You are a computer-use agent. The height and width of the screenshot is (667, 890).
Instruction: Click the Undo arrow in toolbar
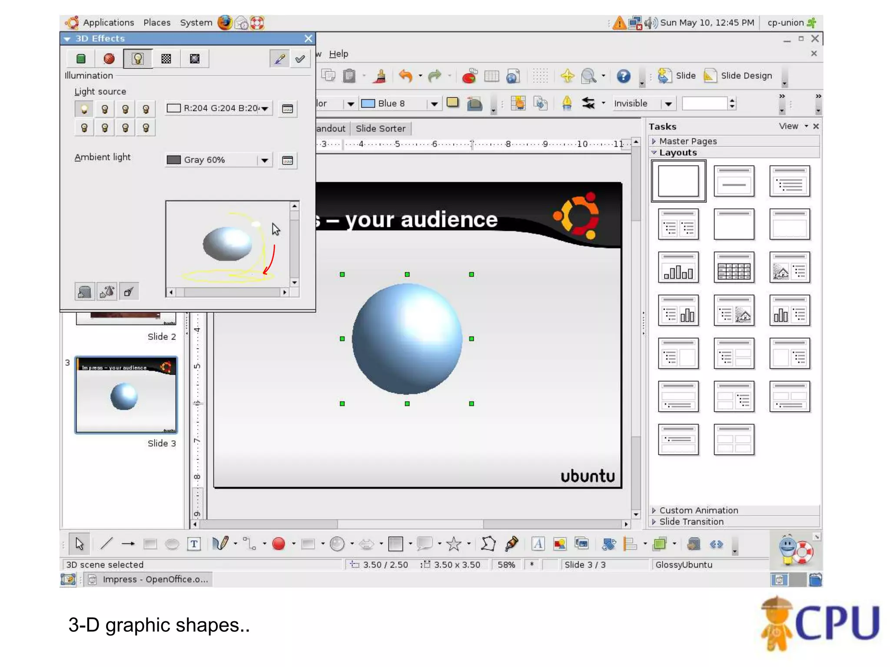coord(405,76)
